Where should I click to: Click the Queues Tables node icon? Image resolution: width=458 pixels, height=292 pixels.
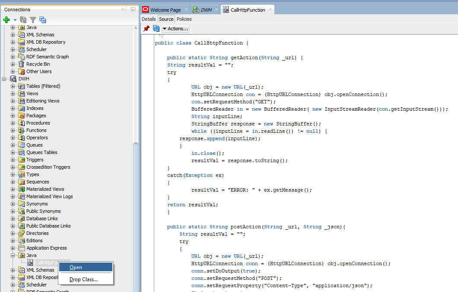click(21, 152)
